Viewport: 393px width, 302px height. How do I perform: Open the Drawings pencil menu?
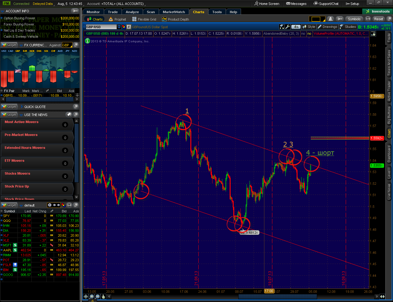click(327, 27)
